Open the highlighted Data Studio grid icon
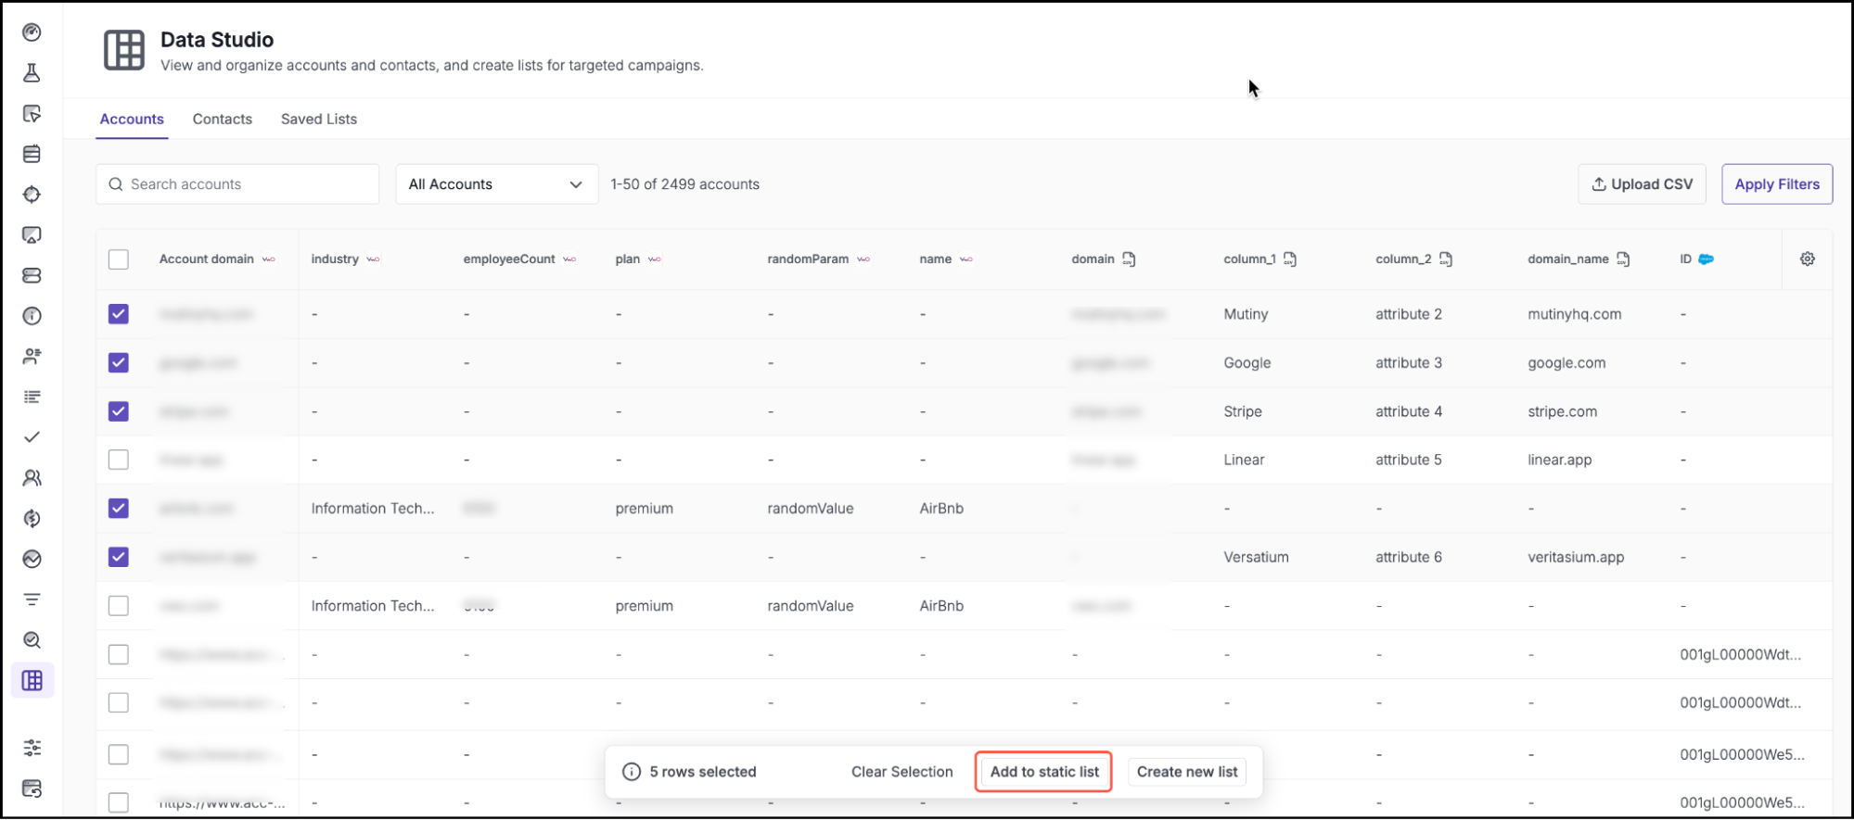Screen dimensions: 1854x820 tap(32, 681)
